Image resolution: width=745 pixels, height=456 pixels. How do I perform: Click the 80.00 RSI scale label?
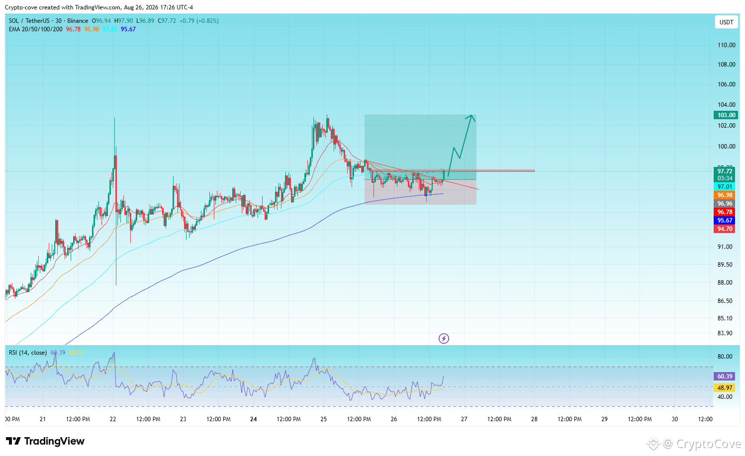(x=725, y=357)
